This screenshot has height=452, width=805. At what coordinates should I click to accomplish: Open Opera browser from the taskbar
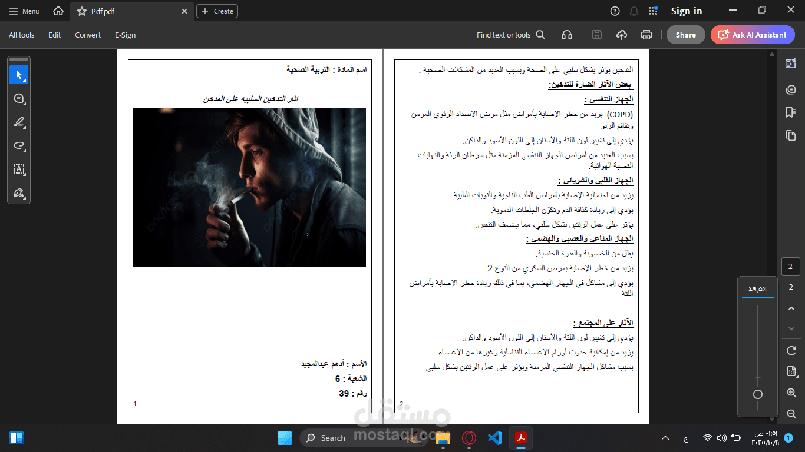[469, 438]
